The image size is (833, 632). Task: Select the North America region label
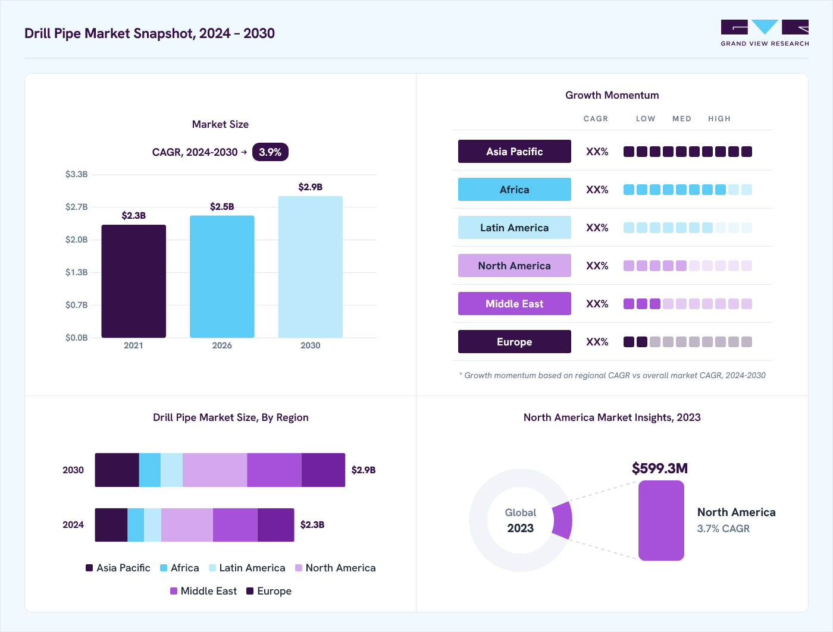pos(515,266)
